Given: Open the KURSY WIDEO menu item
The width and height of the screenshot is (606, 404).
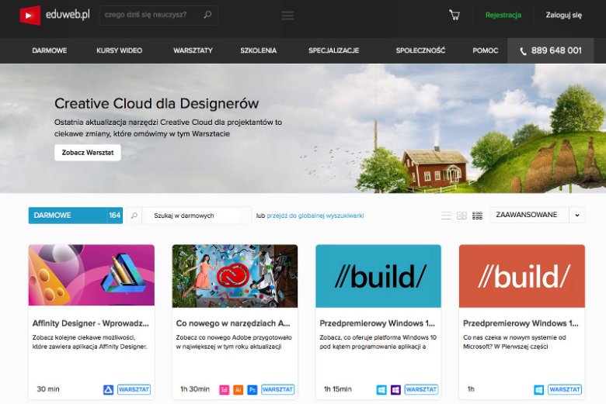Looking at the screenshot, I should pos(119,50).
